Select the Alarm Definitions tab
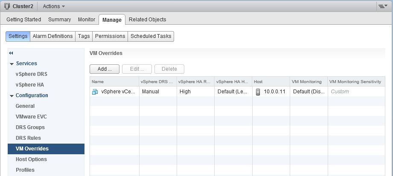Viewport: 393px width, 176px height. tap(52, 36)
